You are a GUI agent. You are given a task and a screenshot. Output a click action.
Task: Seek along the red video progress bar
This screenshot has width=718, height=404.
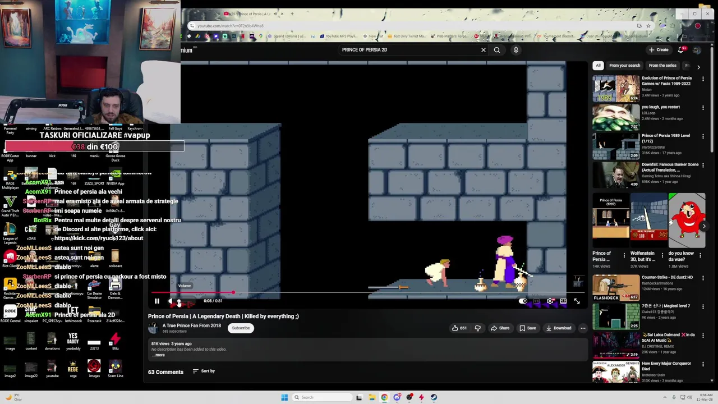click(x=367, y=292)
